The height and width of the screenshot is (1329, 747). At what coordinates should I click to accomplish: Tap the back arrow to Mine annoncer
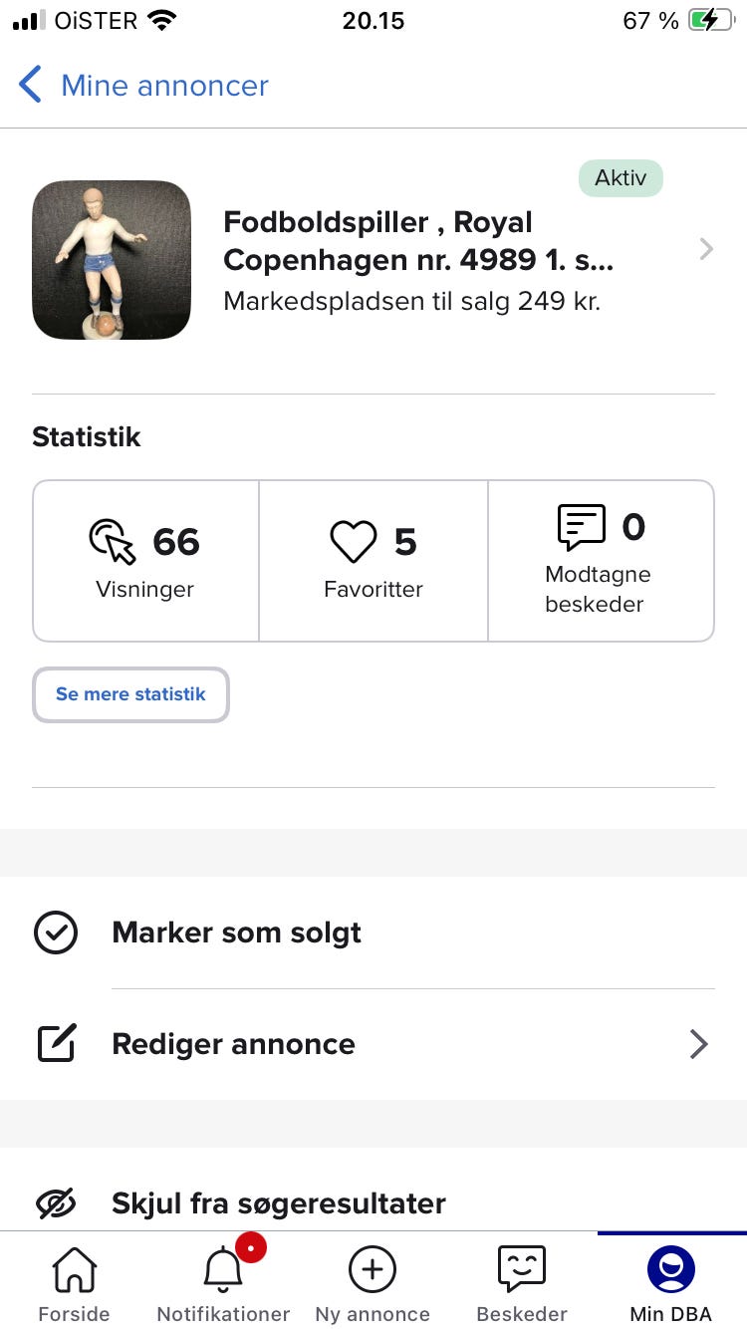click(31, 86)
